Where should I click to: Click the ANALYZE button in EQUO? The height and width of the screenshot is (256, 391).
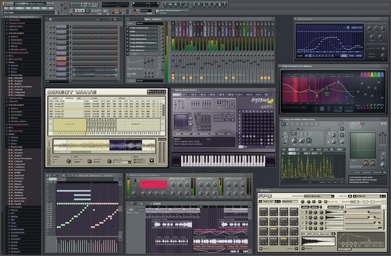pyautogui.click(x=356, y=27)
